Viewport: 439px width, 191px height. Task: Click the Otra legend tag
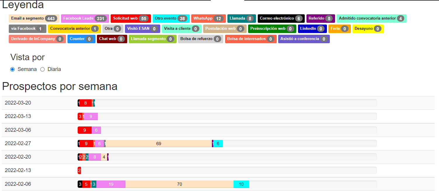pos(113,29)
